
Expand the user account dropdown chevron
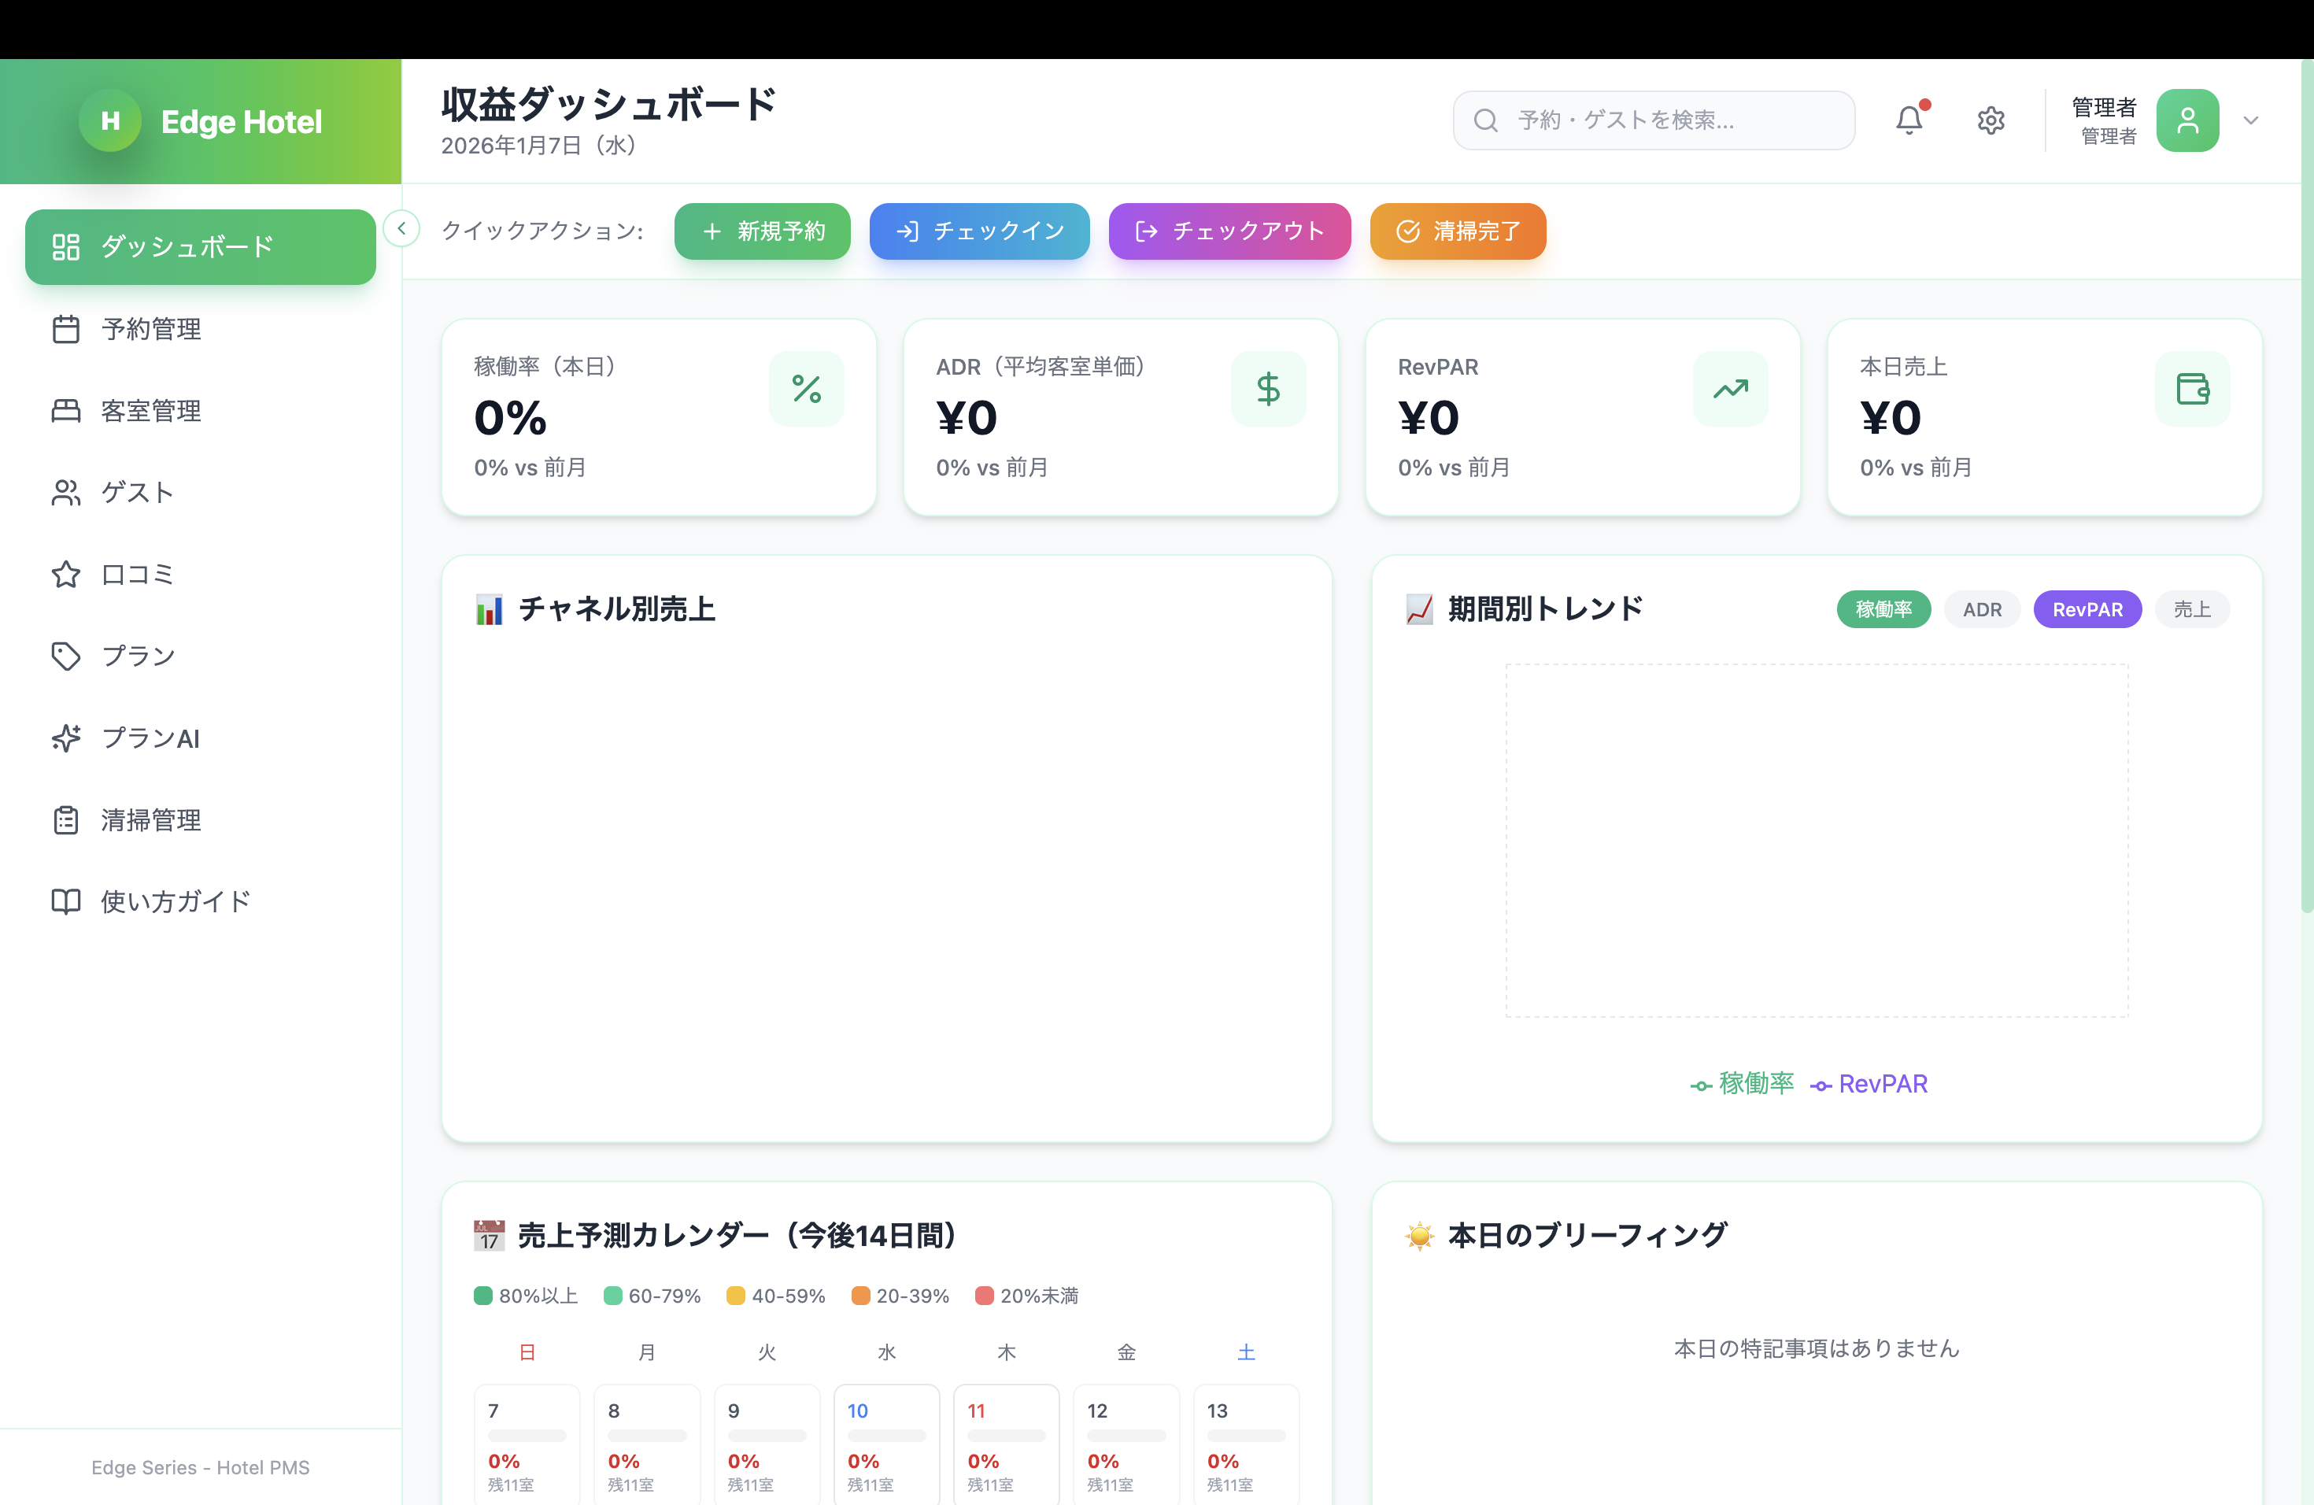[x=2251, y=120]
